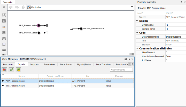Select the Image tool in the palette
Screen dimensions: 186x107
(4, 38)
